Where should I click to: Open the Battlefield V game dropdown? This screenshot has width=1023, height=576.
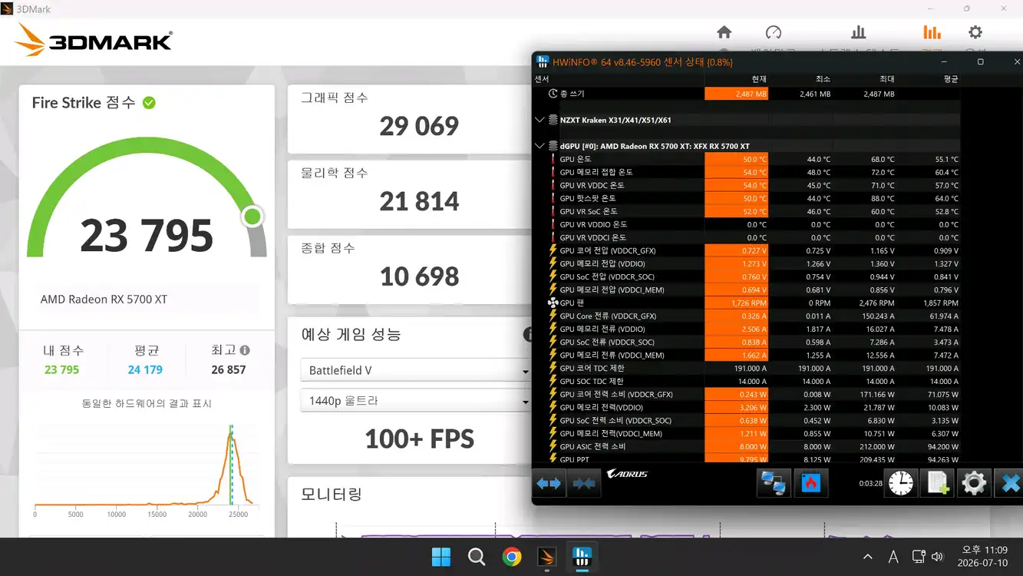[415, 370]
